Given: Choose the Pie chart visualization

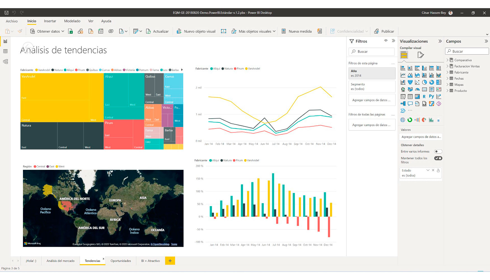Looking at the screenshot, I should click(424, 82).
